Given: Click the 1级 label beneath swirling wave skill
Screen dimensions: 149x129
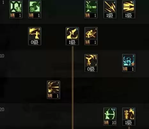Looking at the screenshot, I should point(72,42).
